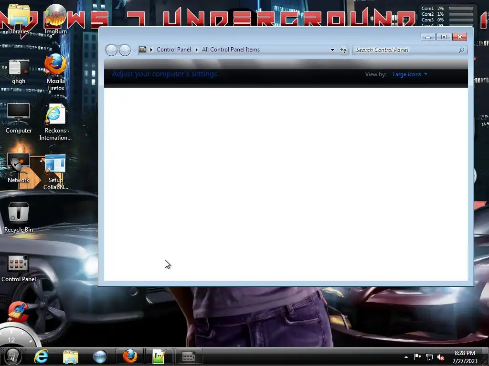This screenshot has height=366, width=489.
Task: Select the Setup CollabN desktop shortcut
Action: tap(55, 172)
